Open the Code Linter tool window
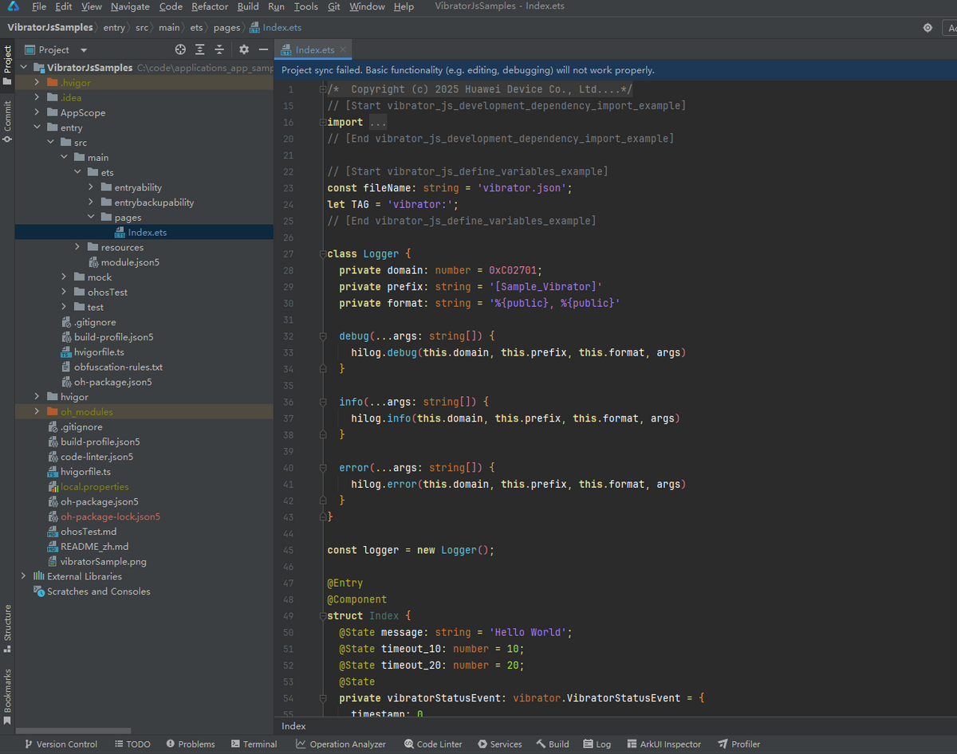The width and height of the screenshot is (957, 754). coord(433,744)
